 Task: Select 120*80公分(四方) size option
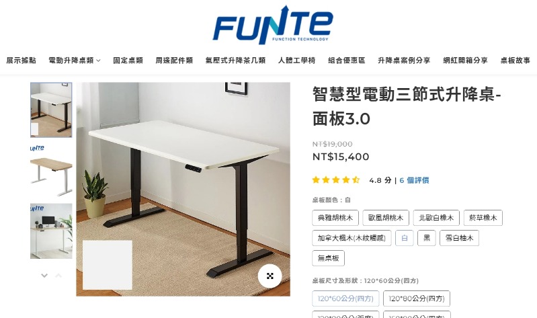(x=417, y=299)
